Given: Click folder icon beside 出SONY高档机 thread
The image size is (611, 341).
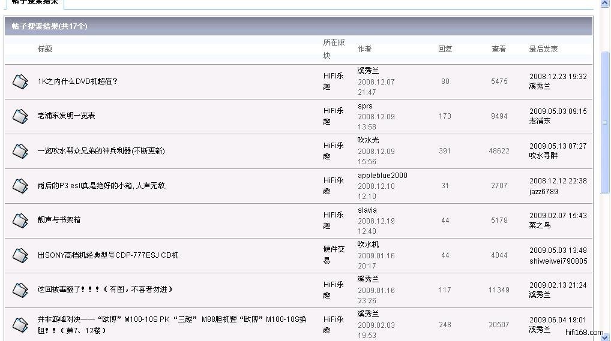Looking at the screenshot, I should (x=20, y=255).
